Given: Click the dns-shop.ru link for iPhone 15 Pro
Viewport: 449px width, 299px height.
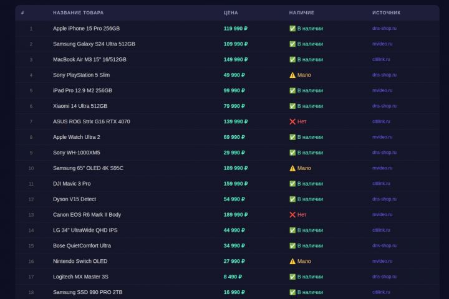Looking at the screenshot, I should 384,28.
